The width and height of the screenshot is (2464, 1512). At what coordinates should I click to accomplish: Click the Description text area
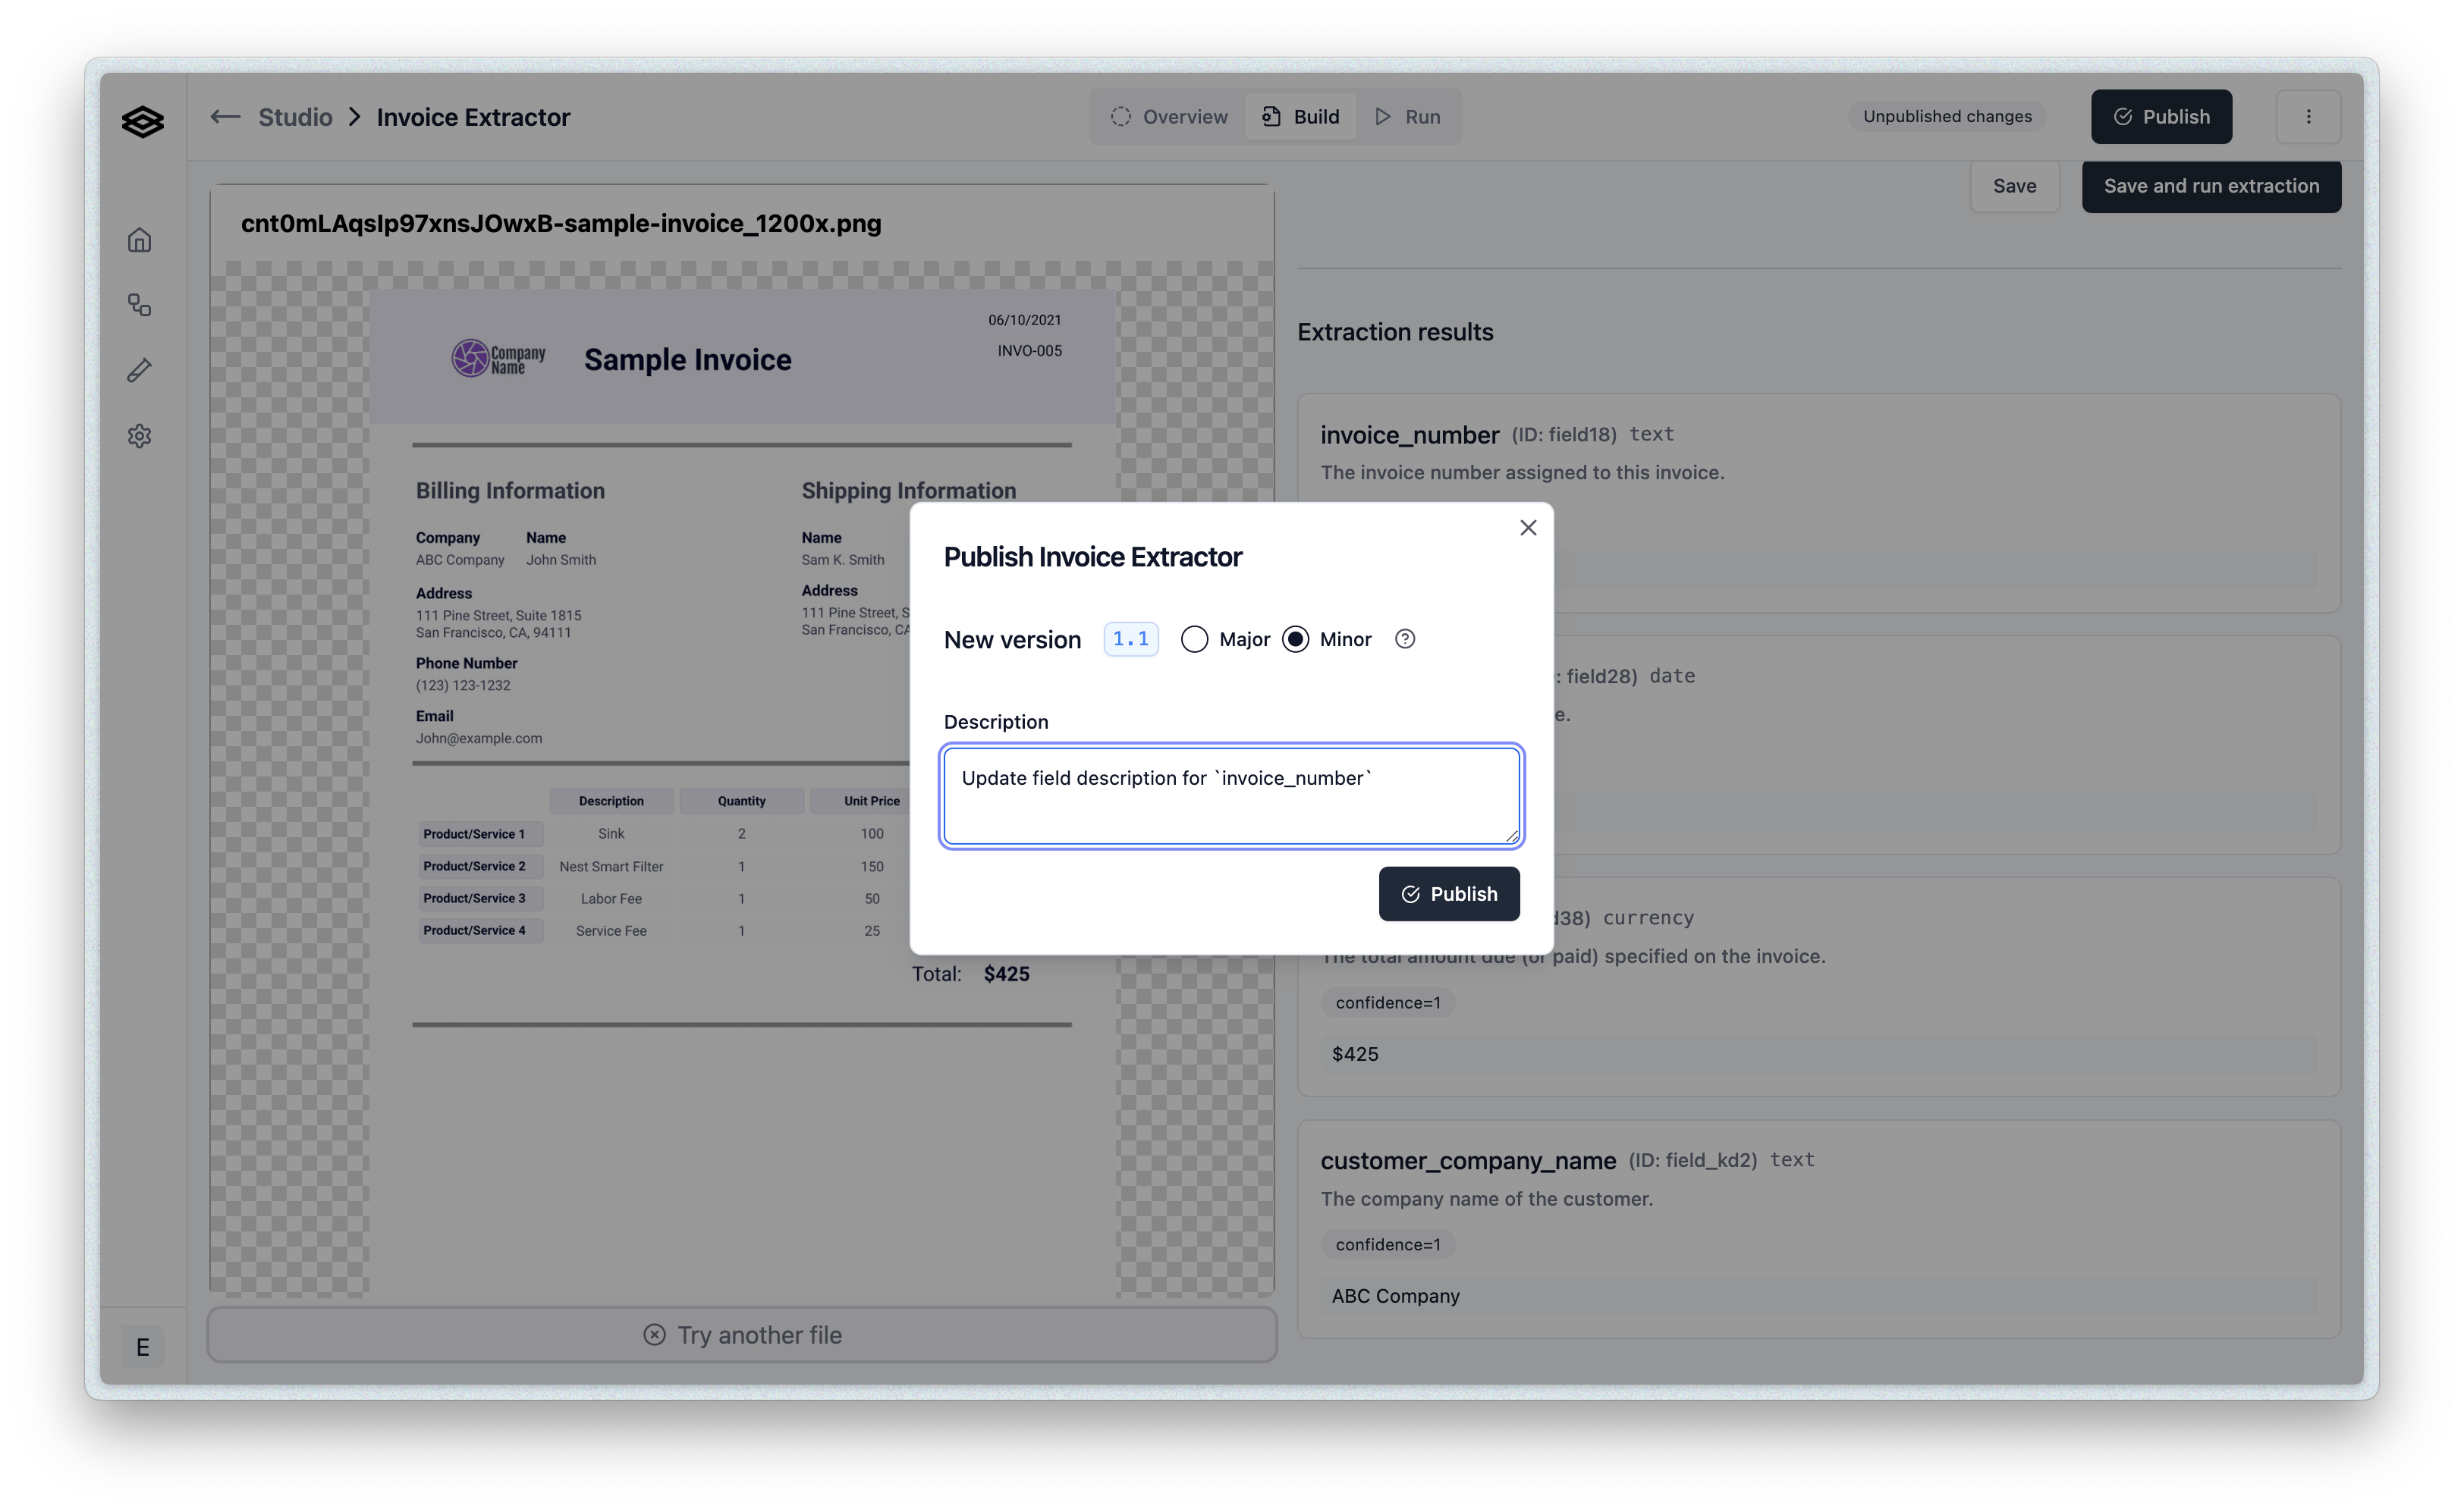(x=1230, y=796)
